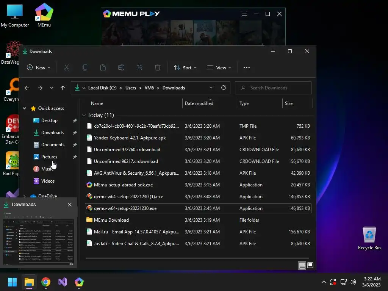388x291 pixels.
Task: Go up one folder level arrow
Action: coord(63,88)
